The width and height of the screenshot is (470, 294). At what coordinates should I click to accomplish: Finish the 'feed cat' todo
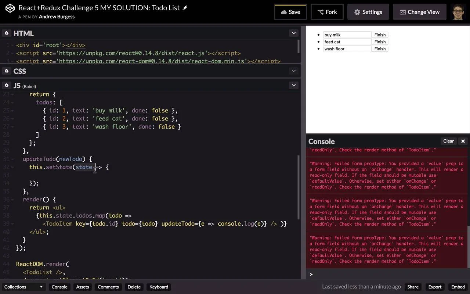380,42
